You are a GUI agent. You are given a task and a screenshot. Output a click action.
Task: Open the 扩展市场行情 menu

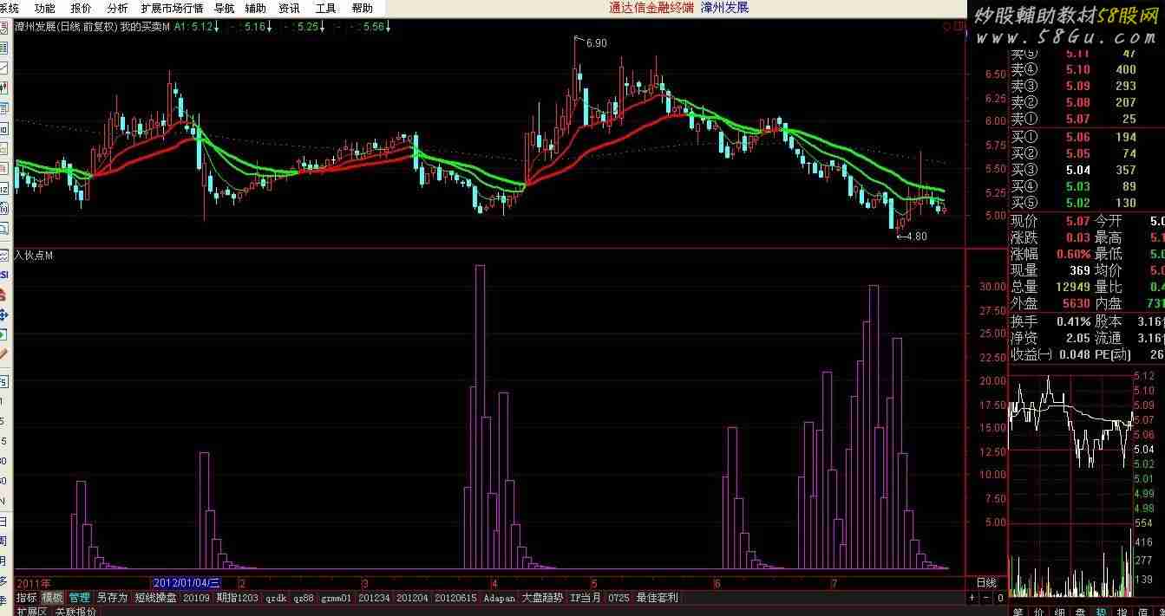coord(171,8)
